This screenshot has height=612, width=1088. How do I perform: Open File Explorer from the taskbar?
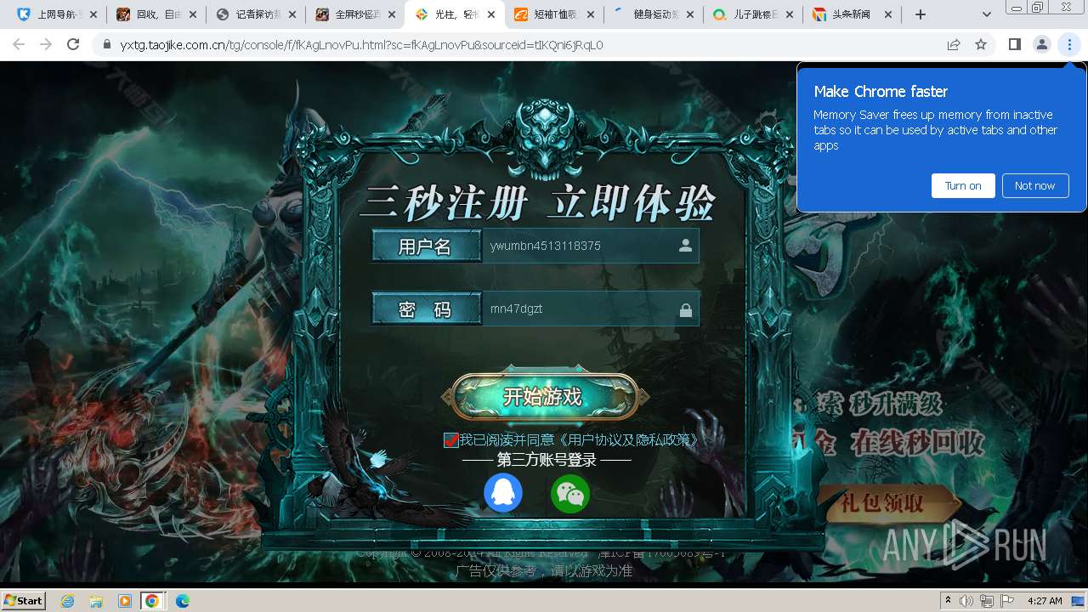coord(96,601)
